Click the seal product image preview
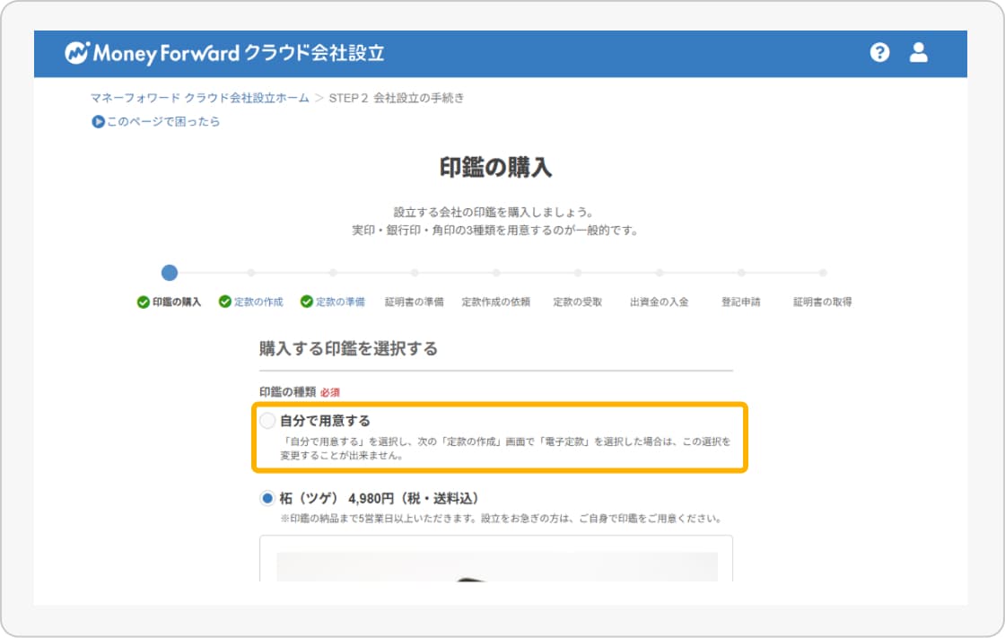The width and height of the screenshot is (1005, 638). click(496, 565)
